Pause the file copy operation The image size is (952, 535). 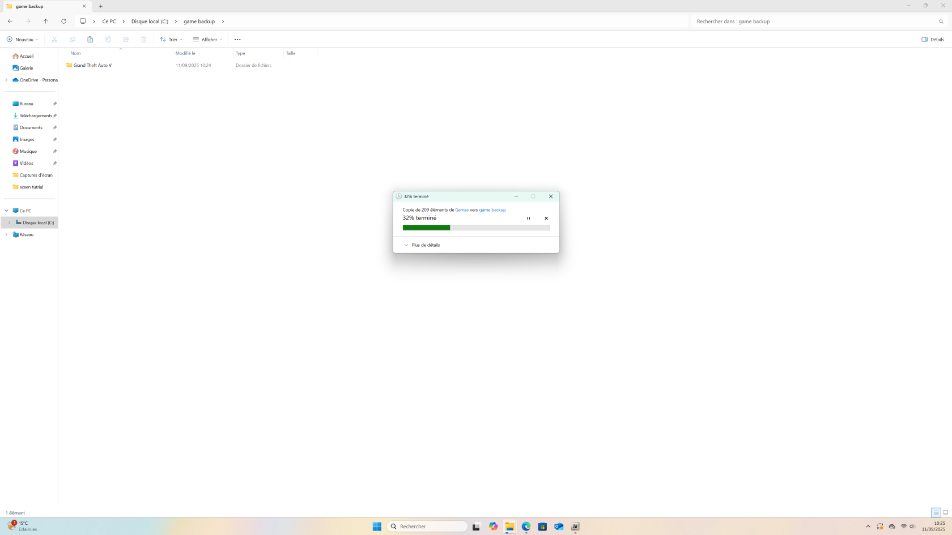(x=528, y=218)
